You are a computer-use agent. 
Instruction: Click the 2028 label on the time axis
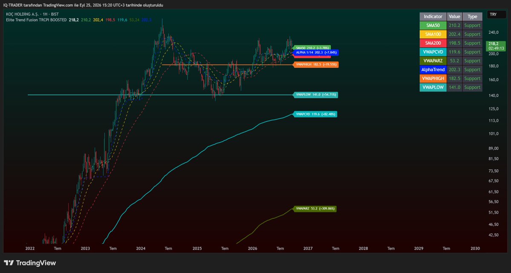coord(364,249)
